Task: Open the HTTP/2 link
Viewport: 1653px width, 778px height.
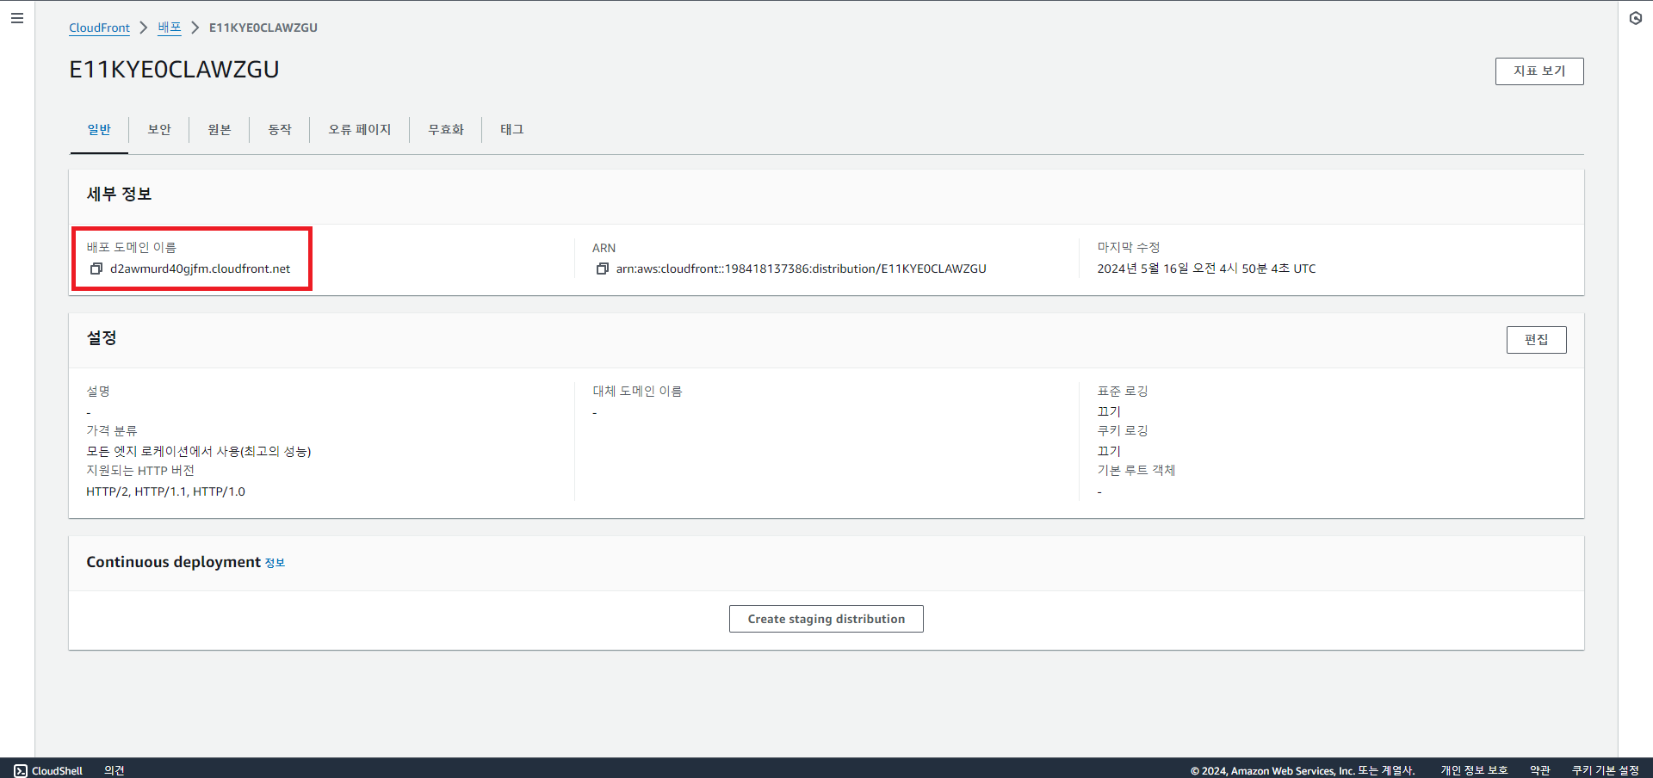Action: [107, 491]
